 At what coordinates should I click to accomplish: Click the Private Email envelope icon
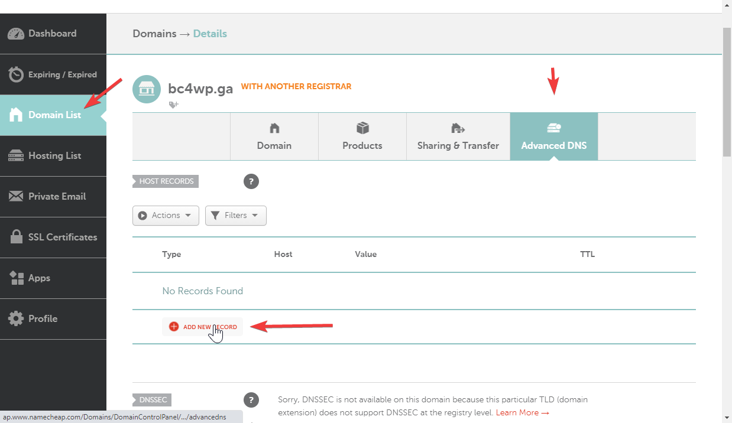point(16,196)
